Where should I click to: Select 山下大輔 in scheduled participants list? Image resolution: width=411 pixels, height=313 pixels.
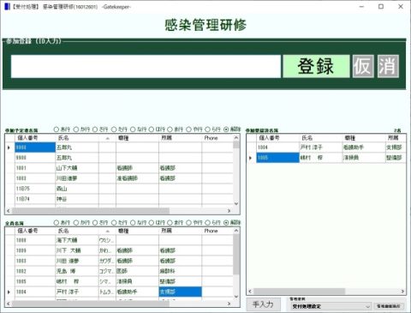coord(77,168)
